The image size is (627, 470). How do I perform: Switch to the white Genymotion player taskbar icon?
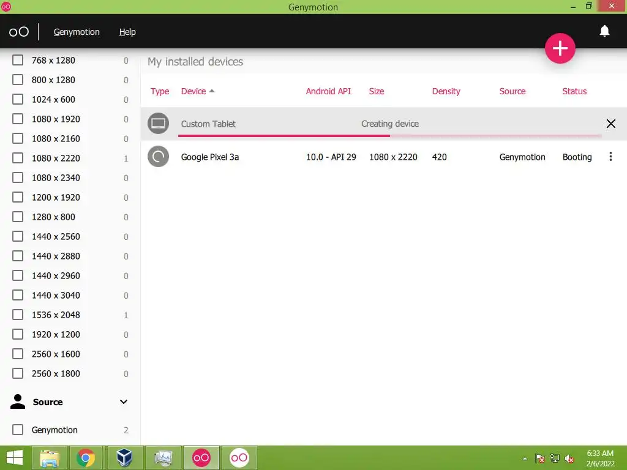click(239, 458)
